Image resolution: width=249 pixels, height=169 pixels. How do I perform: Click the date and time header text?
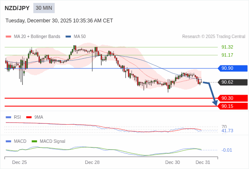pyautogui.click(x=59, y=21)
